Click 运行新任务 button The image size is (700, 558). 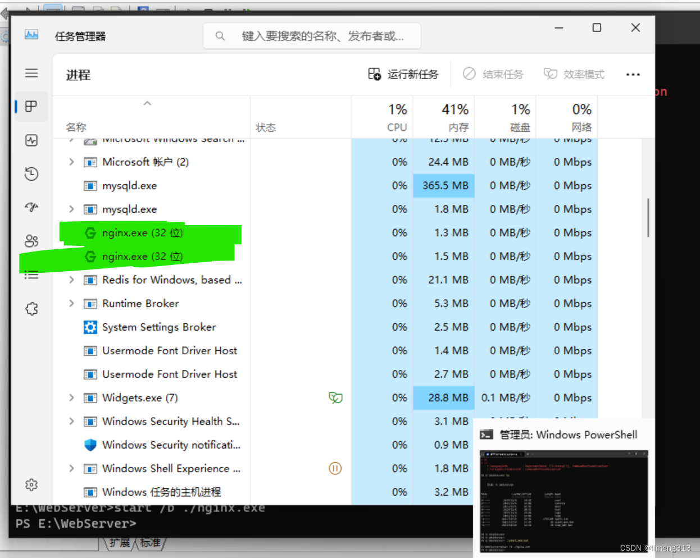click(x=403, y=74)
